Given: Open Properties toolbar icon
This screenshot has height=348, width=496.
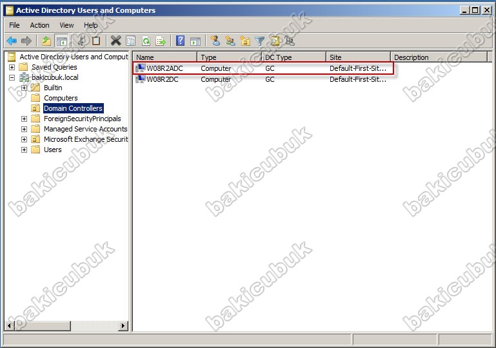Looking at the screenshot, I should pyautogui.click(x=131, y=41).
